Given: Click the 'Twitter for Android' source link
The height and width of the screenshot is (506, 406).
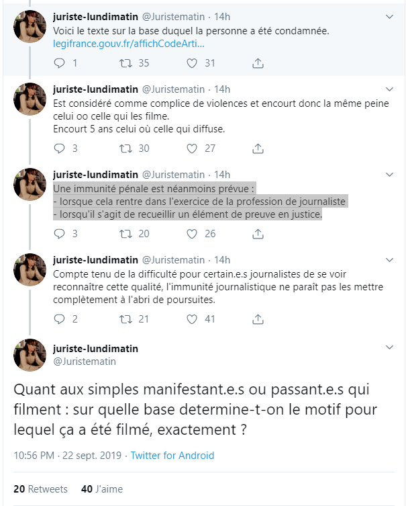Looking at the screenshot, I should pyautogui.click(x=172, y=456).
